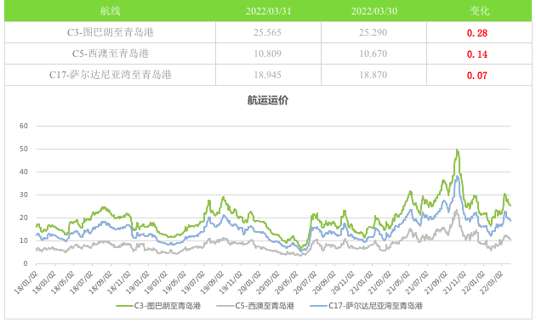Toggle the gray C5-西澳至青岛港 legend entry

(255, 306)
